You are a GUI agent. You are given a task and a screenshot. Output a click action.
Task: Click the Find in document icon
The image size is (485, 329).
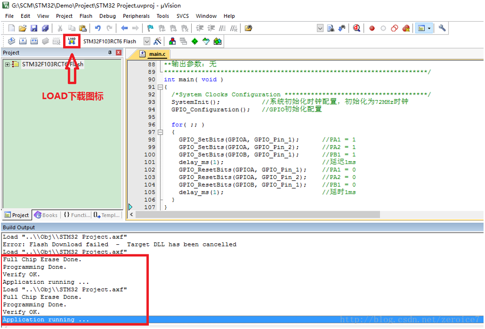[331, 28]
